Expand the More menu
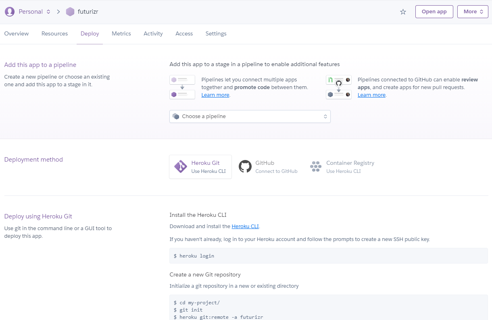492x320 pixels. tap(473, 12)
